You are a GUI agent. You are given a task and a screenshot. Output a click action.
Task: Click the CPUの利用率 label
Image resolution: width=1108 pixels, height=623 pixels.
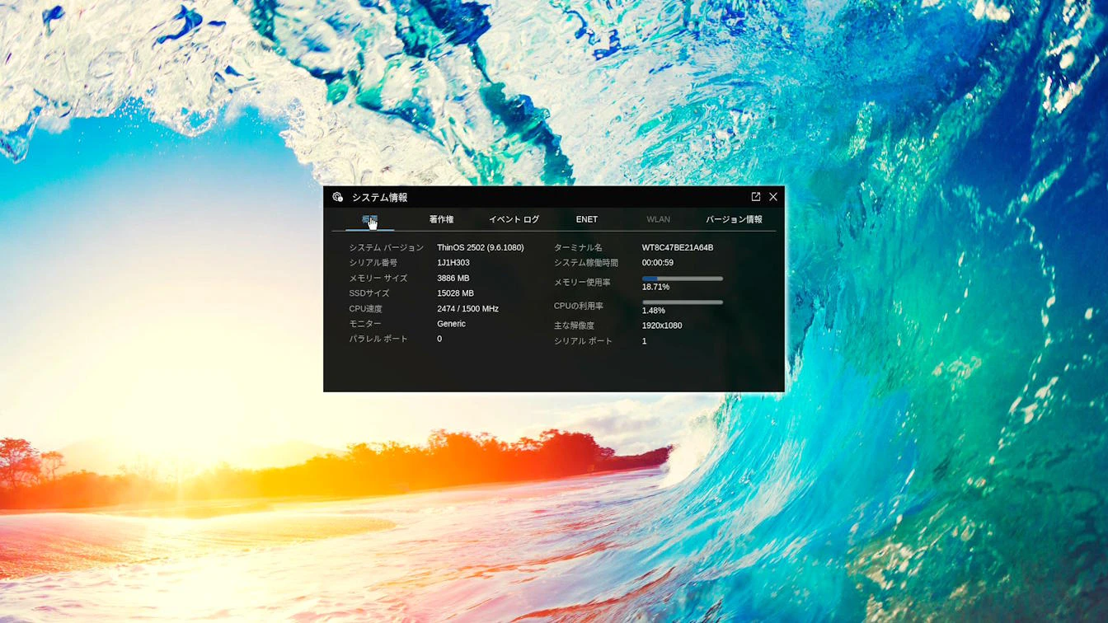point(578,307)
